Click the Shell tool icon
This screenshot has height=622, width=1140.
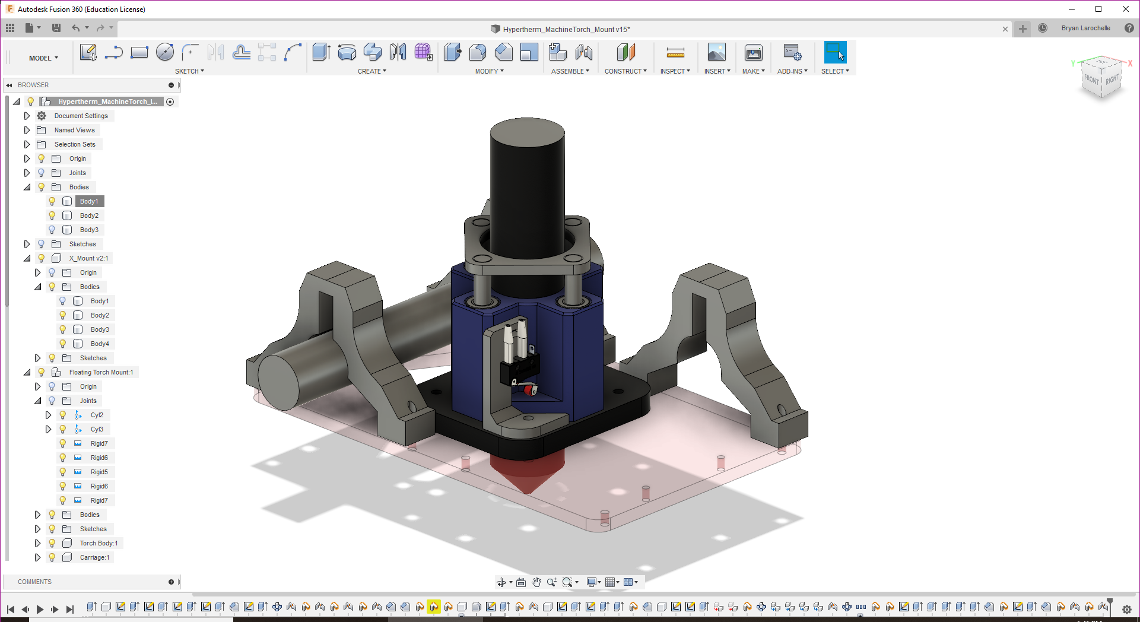(x=529, y=52)
